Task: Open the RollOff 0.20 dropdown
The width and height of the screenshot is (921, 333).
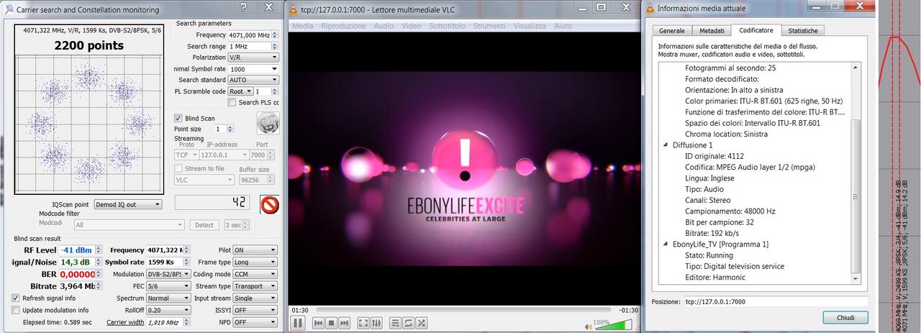Action: pyautogui.click(x=168, y=310)
